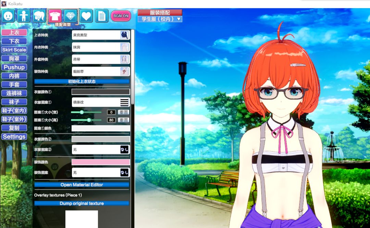
Task: Open the 衣服图案① stripe pattern selector
Action: tap(101, 102)
